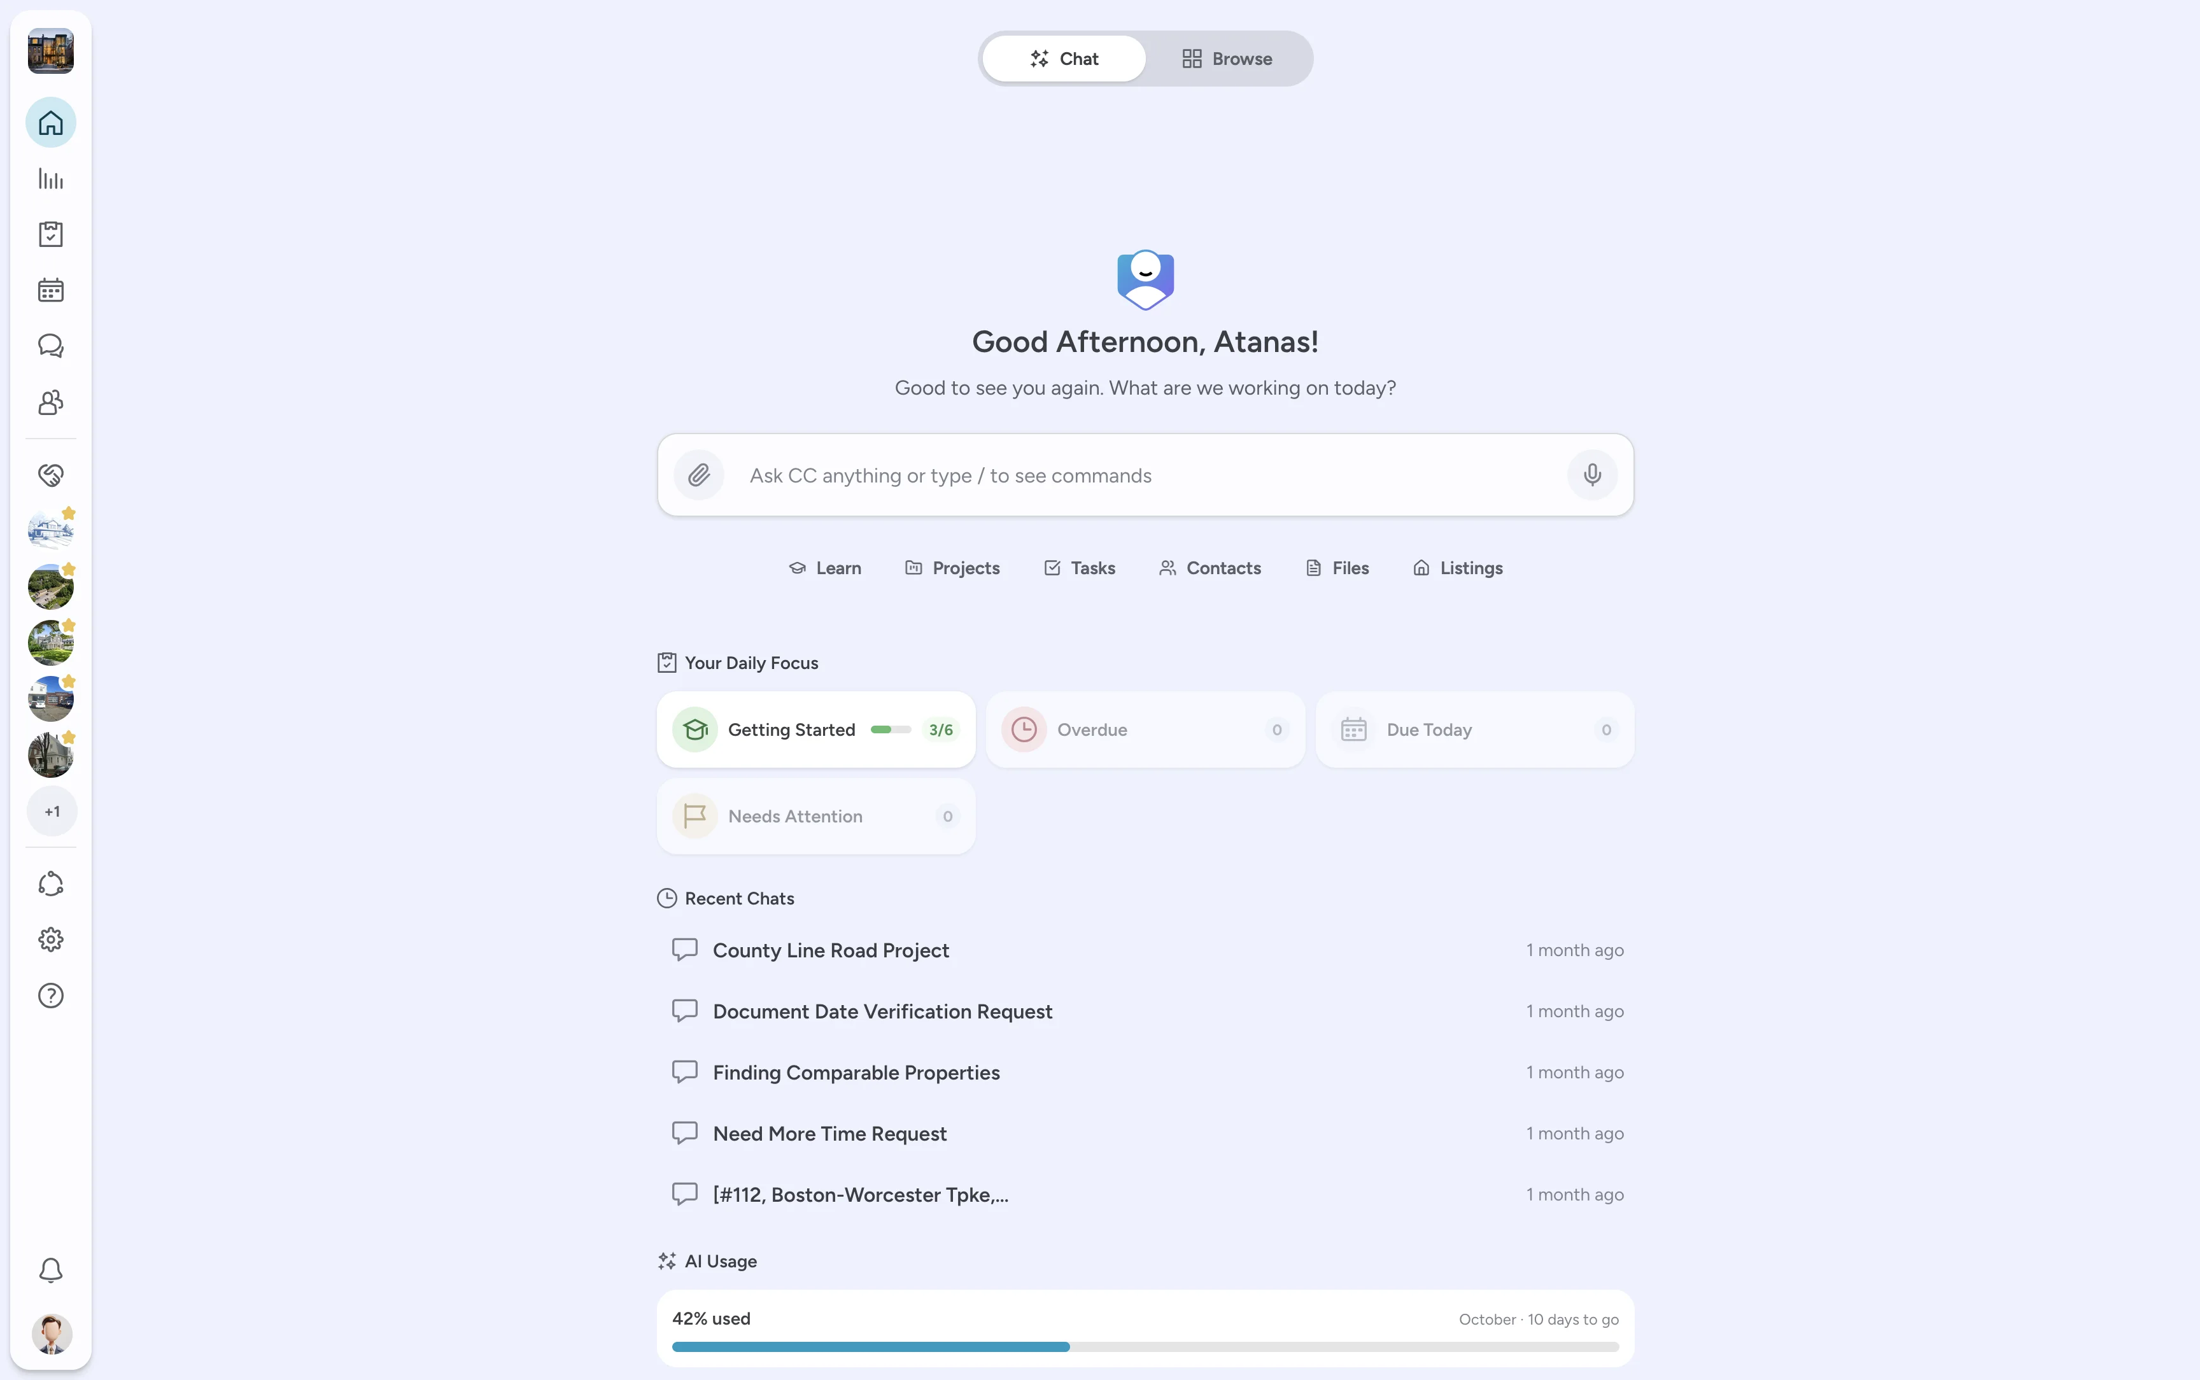This screenshot has height=1380, width=2200.
Task: Open the Home icon in sidebar
Action: click(51, 122)
